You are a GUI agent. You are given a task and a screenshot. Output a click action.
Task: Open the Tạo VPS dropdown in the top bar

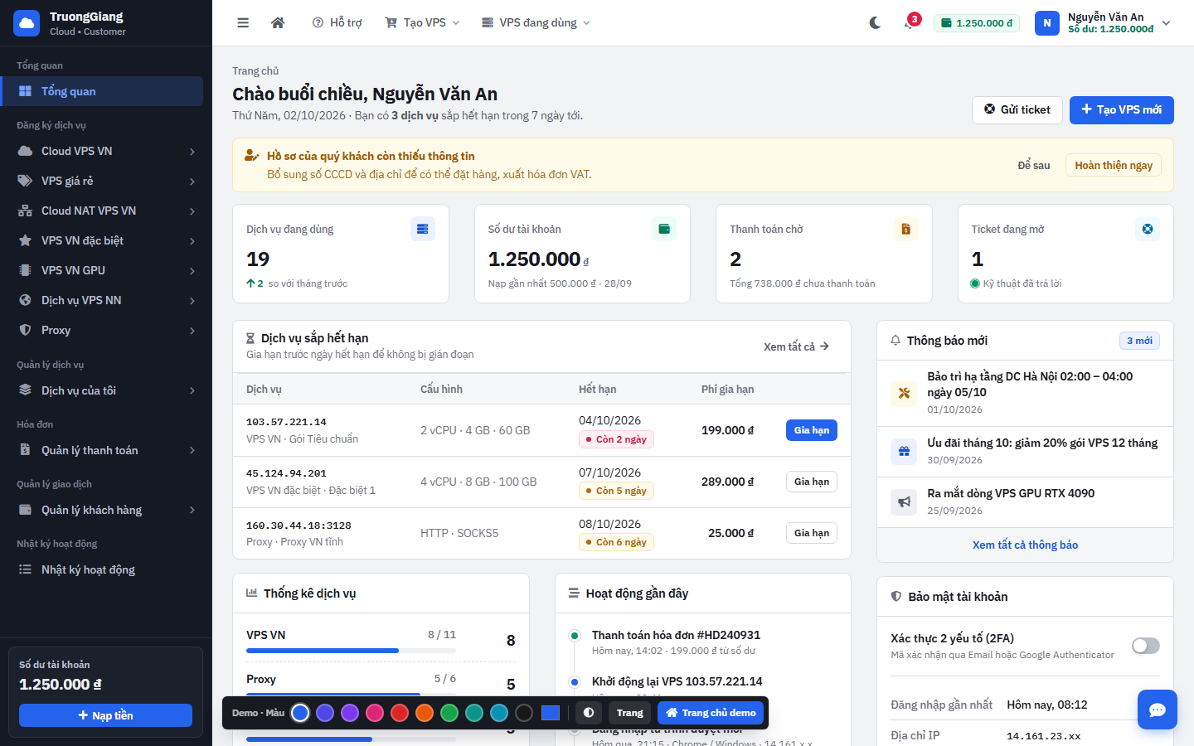(422, 23)
